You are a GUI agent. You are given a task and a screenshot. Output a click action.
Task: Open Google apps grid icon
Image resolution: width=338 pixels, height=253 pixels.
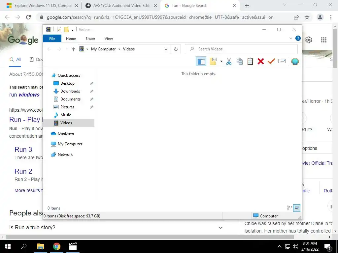pos(323,40)
